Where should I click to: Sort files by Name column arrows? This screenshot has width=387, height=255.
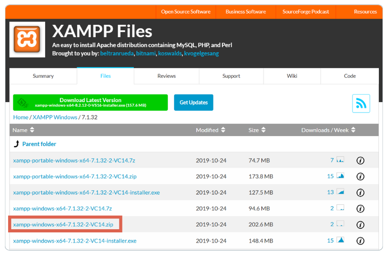[32, 130]
